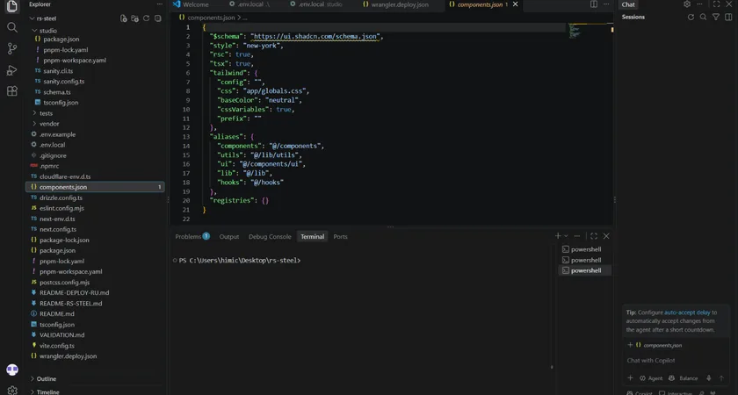Refresh the chat Sessions list
The image size is (738, 395).
(x=691, y=17)
